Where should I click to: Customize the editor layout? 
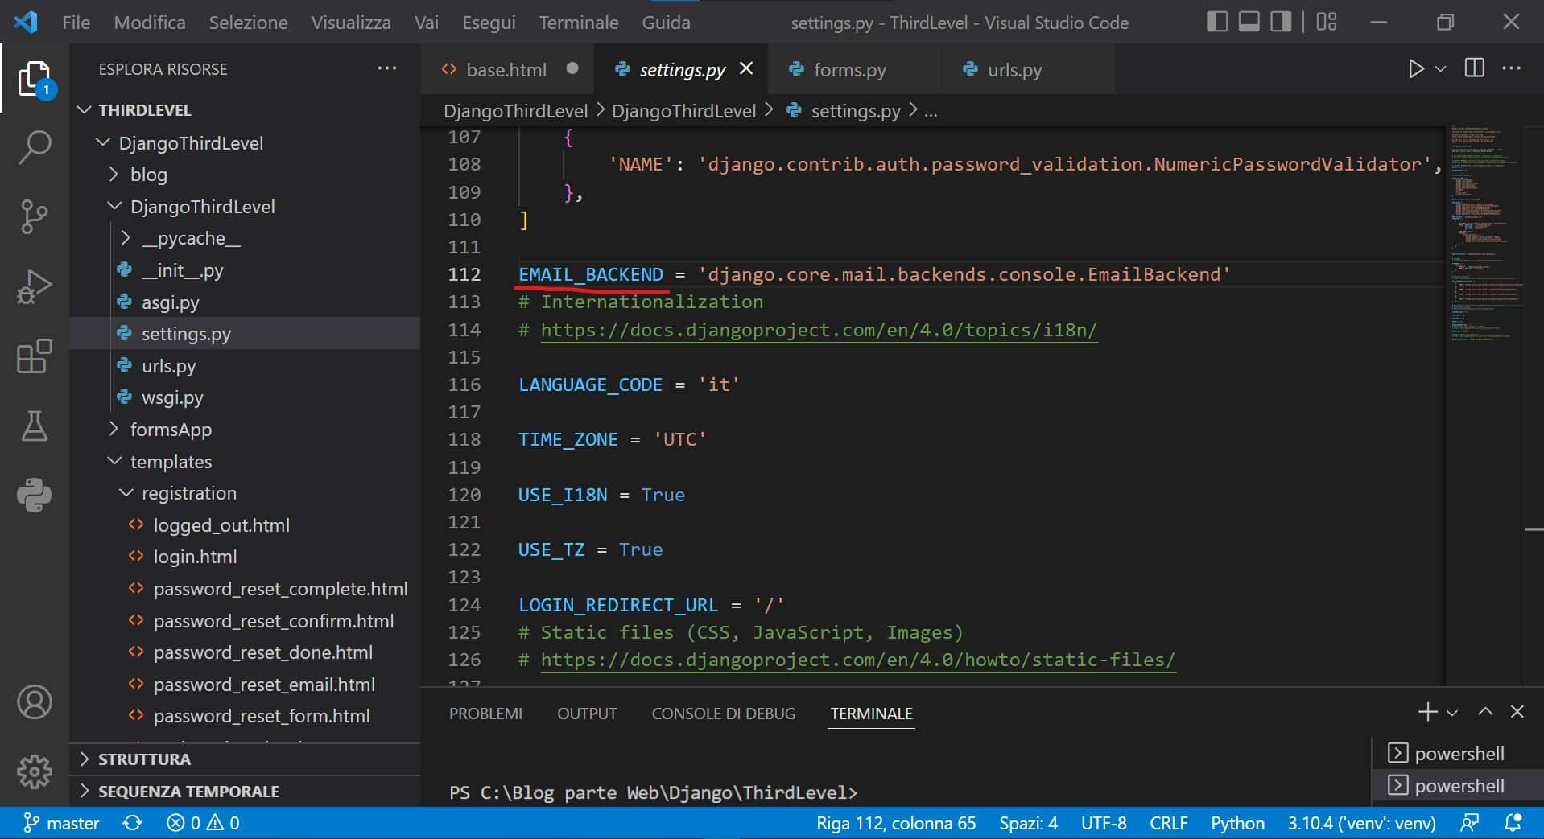click(1327, 22)
